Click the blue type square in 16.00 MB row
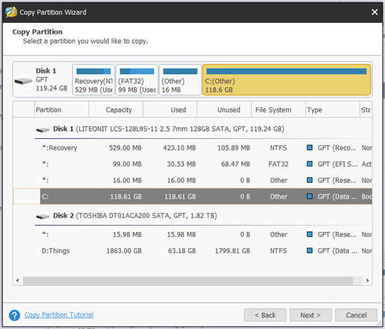The height and width of the screenshot is (329, 385). click(x=310, y=180)
